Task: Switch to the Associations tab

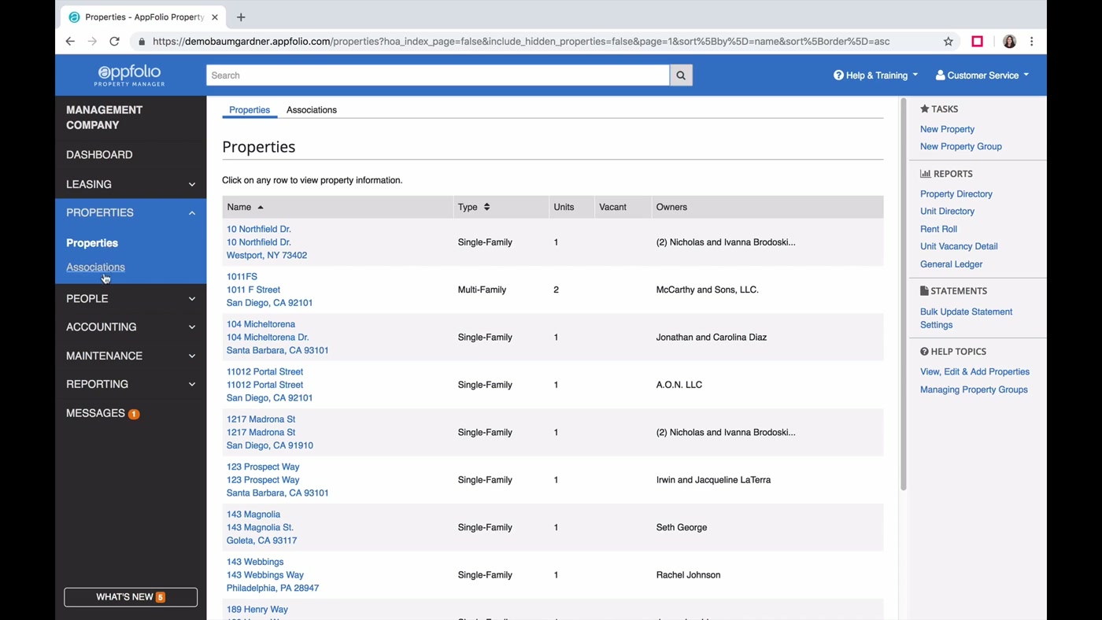Action: (x=312, y=110)
